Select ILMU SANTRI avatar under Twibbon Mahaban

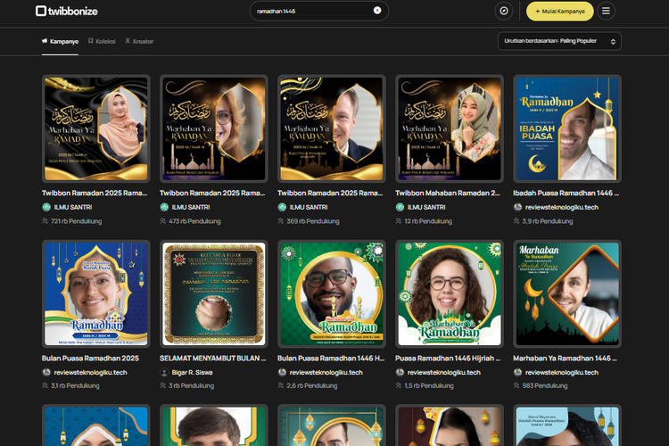point(400,207)
